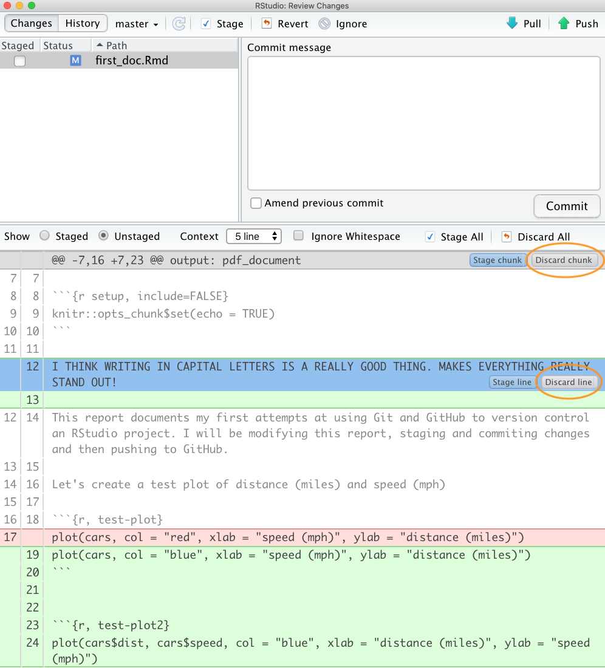Viewport: 605px width, 668px height.
Task: Select the Unstaged radio button
Action: [103, 236]
